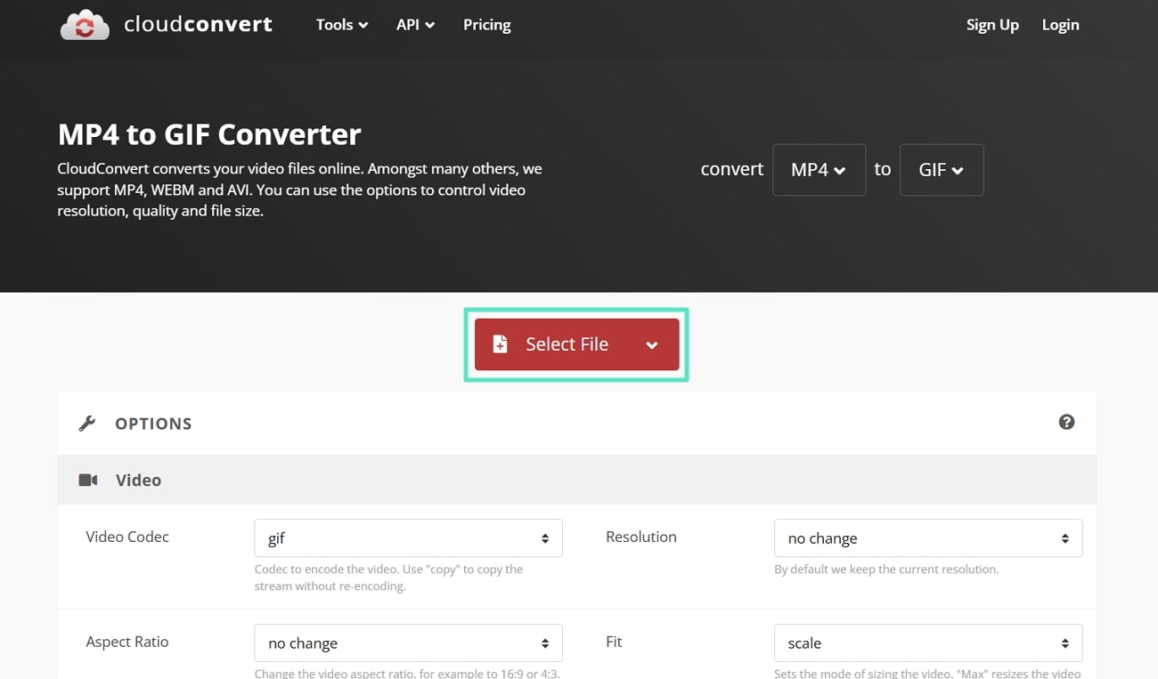Open the API menu
This screenshot has width=1158, height=679.
[x=415, y=25]
